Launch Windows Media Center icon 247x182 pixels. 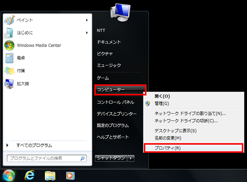[9, 45]
